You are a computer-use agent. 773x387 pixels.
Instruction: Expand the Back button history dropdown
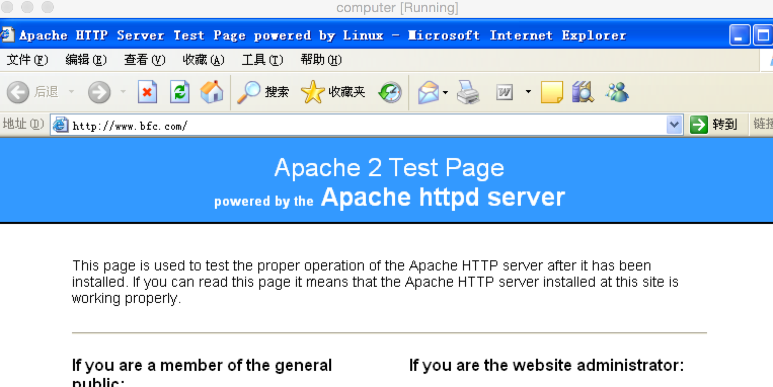point(71,92)
